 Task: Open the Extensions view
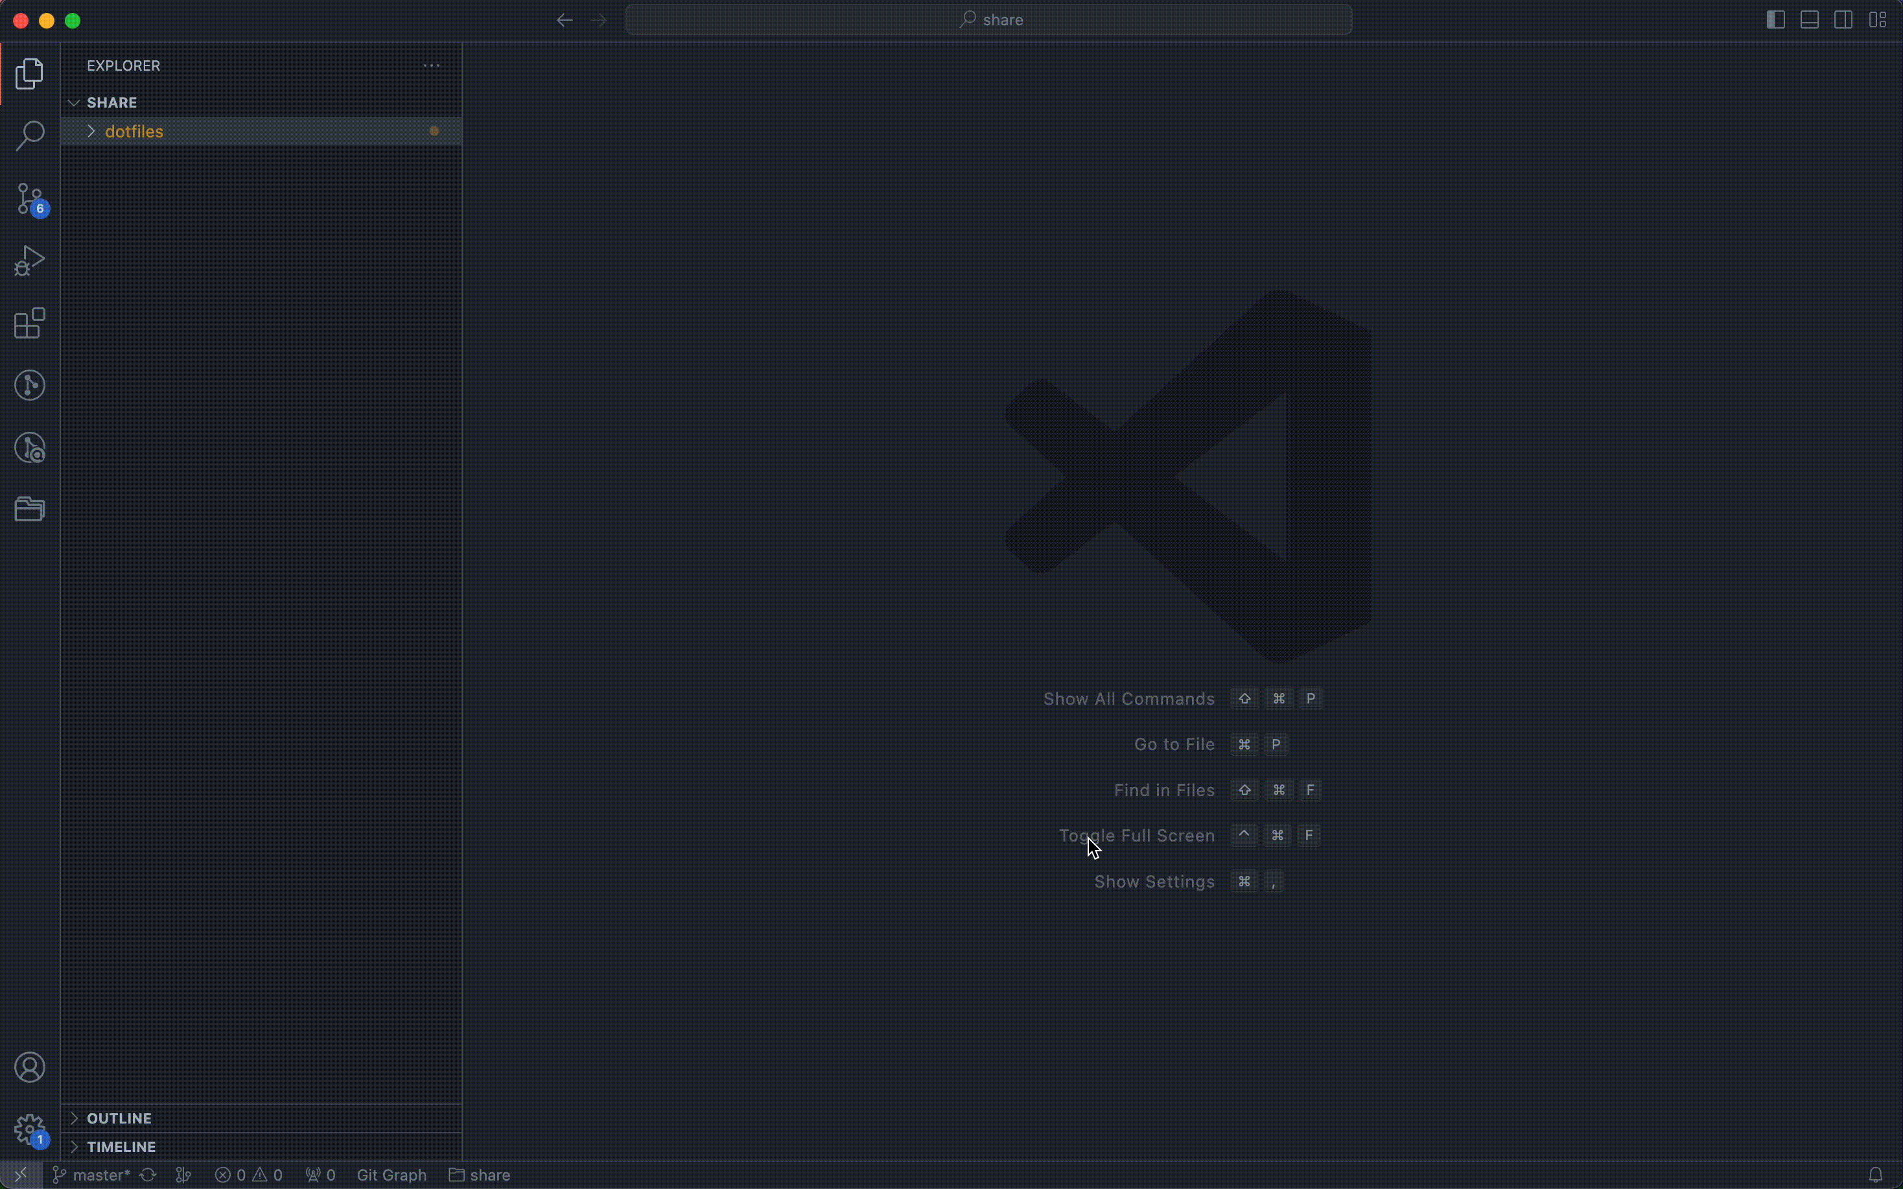pyautogui.click(x=30, y=324)
